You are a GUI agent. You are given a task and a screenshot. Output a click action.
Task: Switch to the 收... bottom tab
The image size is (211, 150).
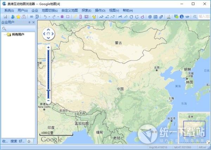click(x=5, y=141)
